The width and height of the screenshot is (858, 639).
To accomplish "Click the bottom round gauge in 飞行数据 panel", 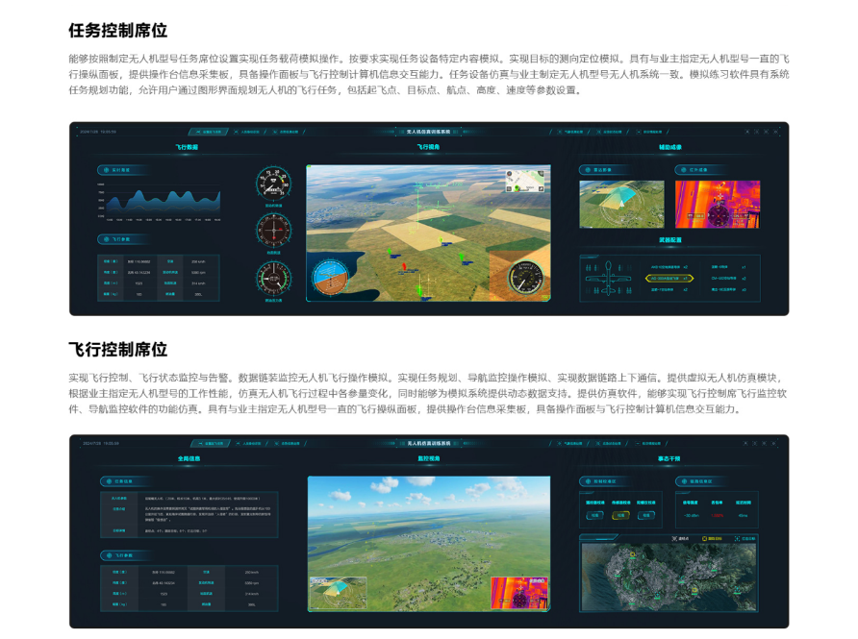I will click(x=273, y=277).
